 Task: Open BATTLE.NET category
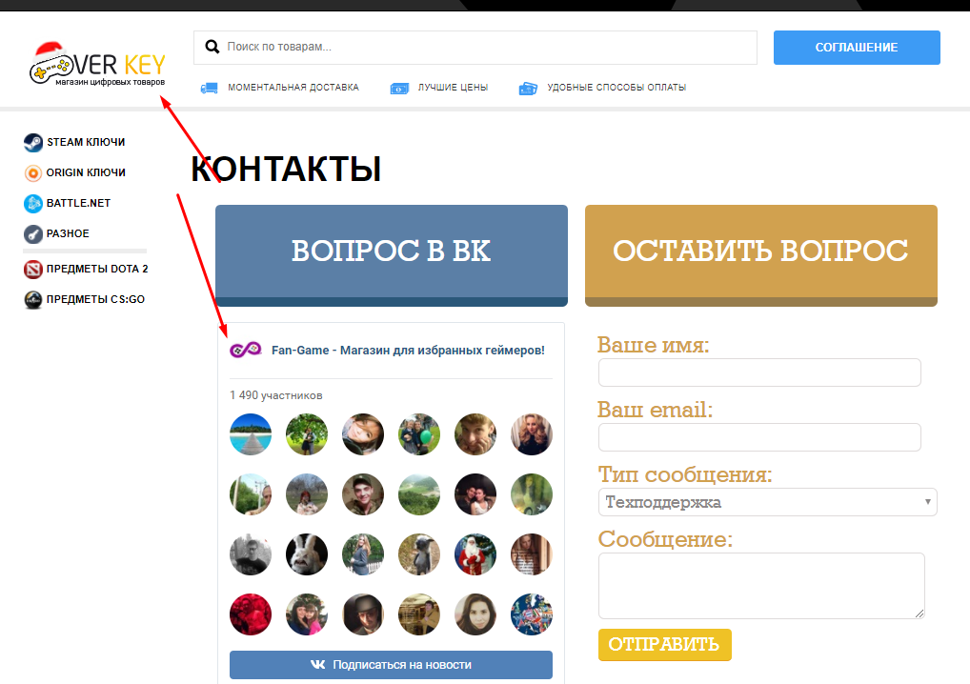coord(78,203)
